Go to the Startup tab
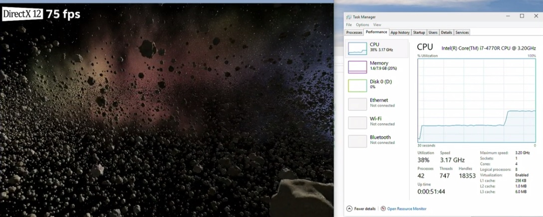 (x=419, y=32)
